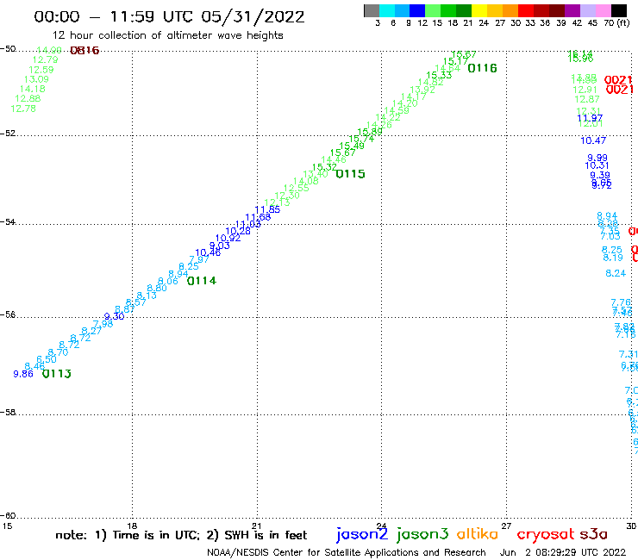Click the wave height value 12.55
The width and height of the screenshot is (638, 560).
297,188
